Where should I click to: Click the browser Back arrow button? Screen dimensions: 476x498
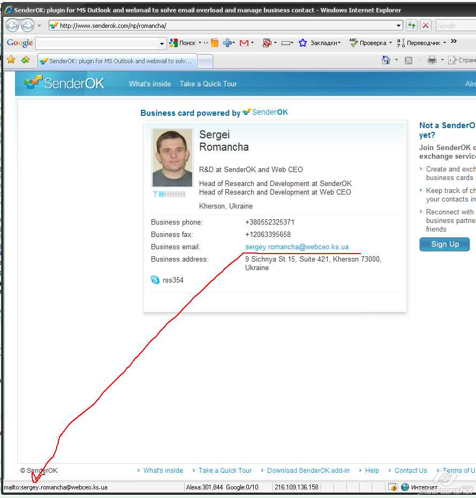coord(12,25)
